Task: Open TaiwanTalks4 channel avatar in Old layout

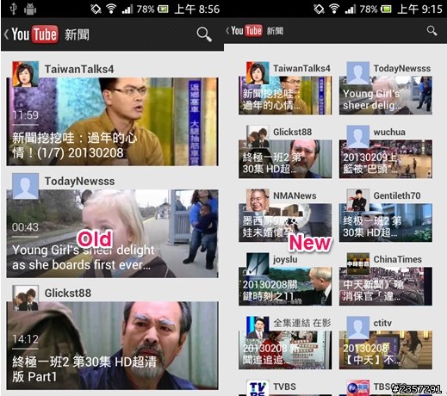Action: (25, 74)
